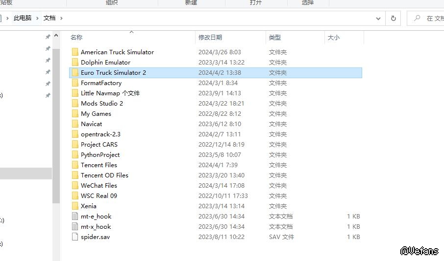Screen dimensions: 444x261
Task: Click the WeChat Files folder icon
Action: pyautogui.click(x=75, y=185)
